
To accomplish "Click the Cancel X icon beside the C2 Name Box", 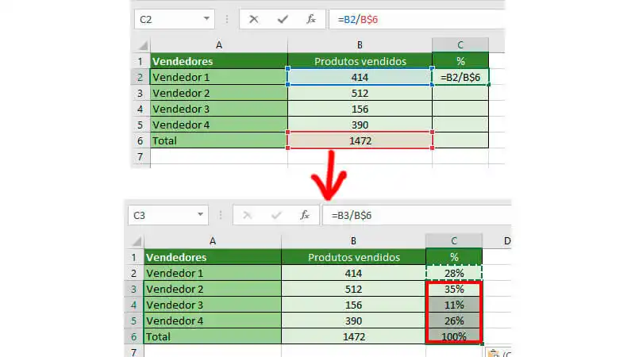I will [x=254, y=19].
